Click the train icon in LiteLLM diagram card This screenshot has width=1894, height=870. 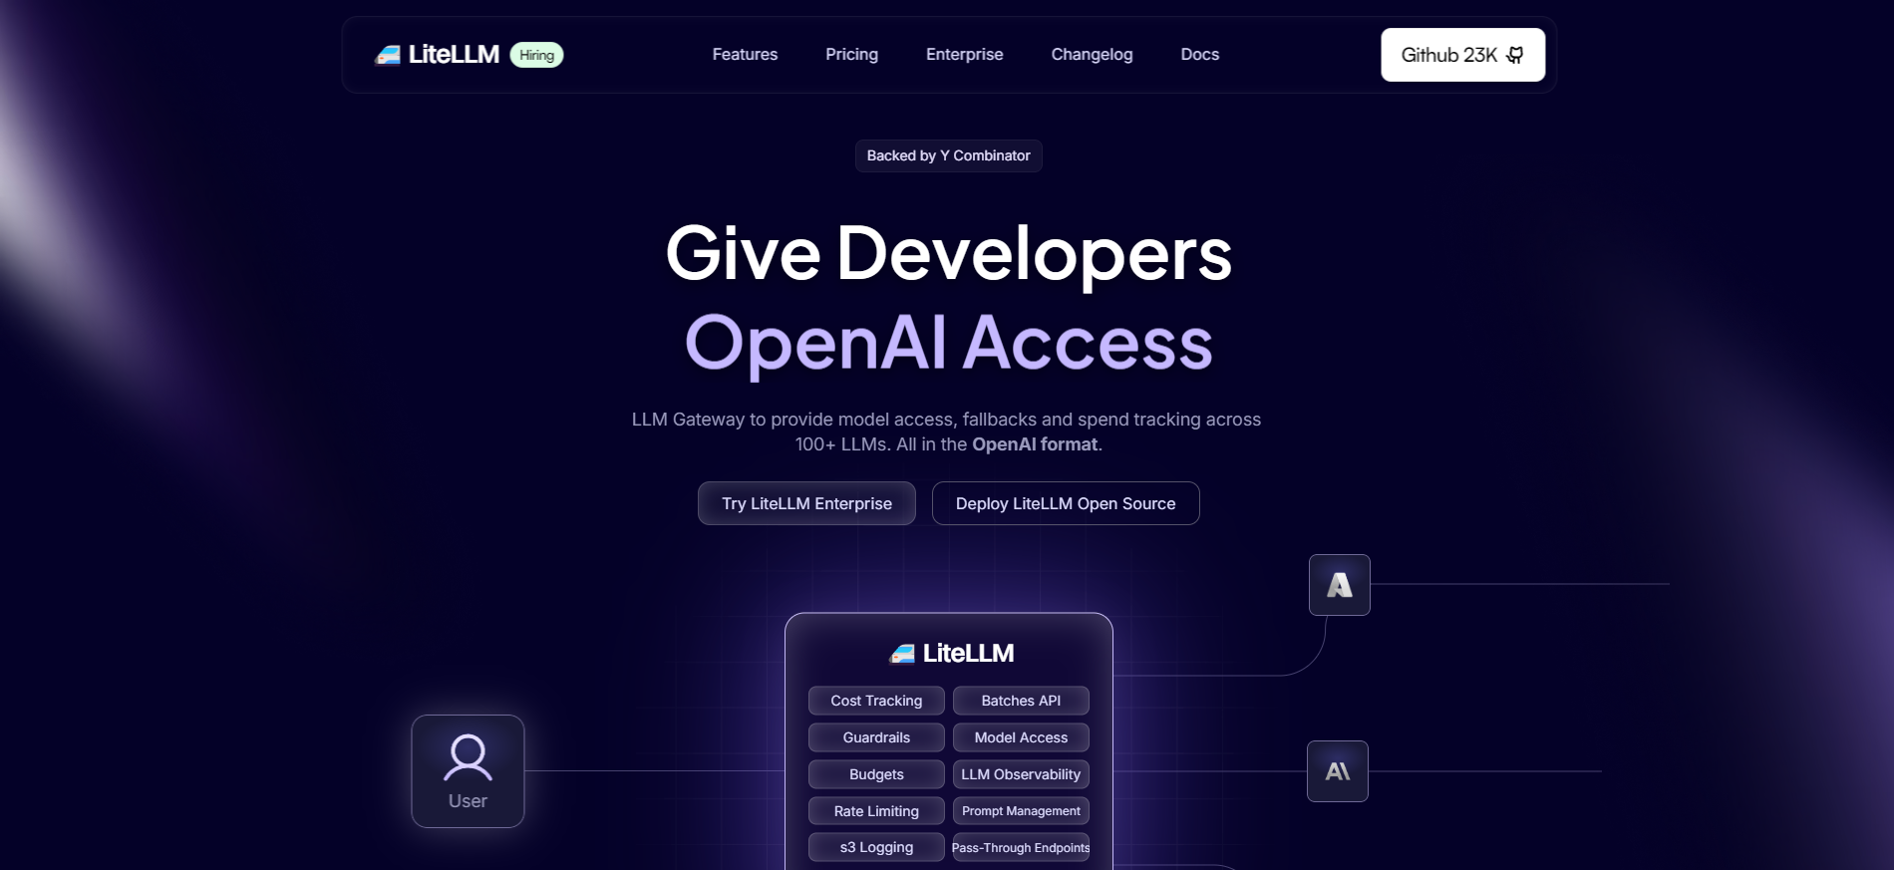pos(902,654)
